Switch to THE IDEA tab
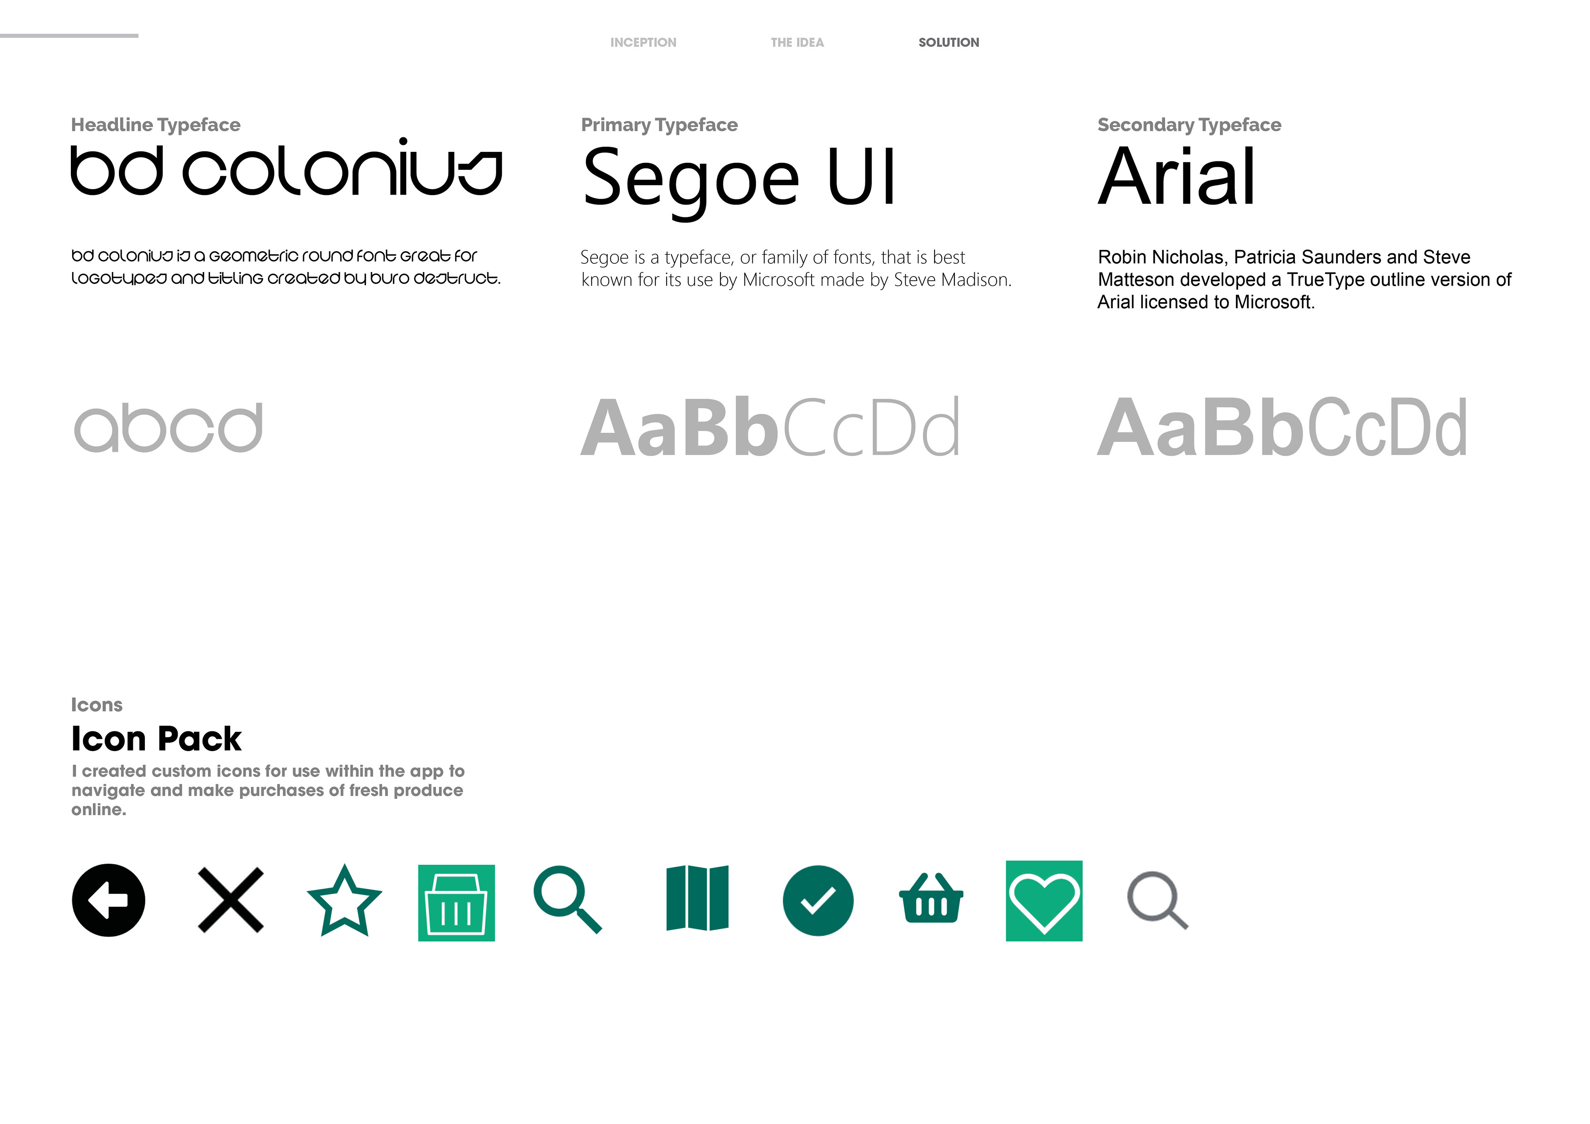The width and height of the screenshot is (1590, 1124). (x=797, y=42)
